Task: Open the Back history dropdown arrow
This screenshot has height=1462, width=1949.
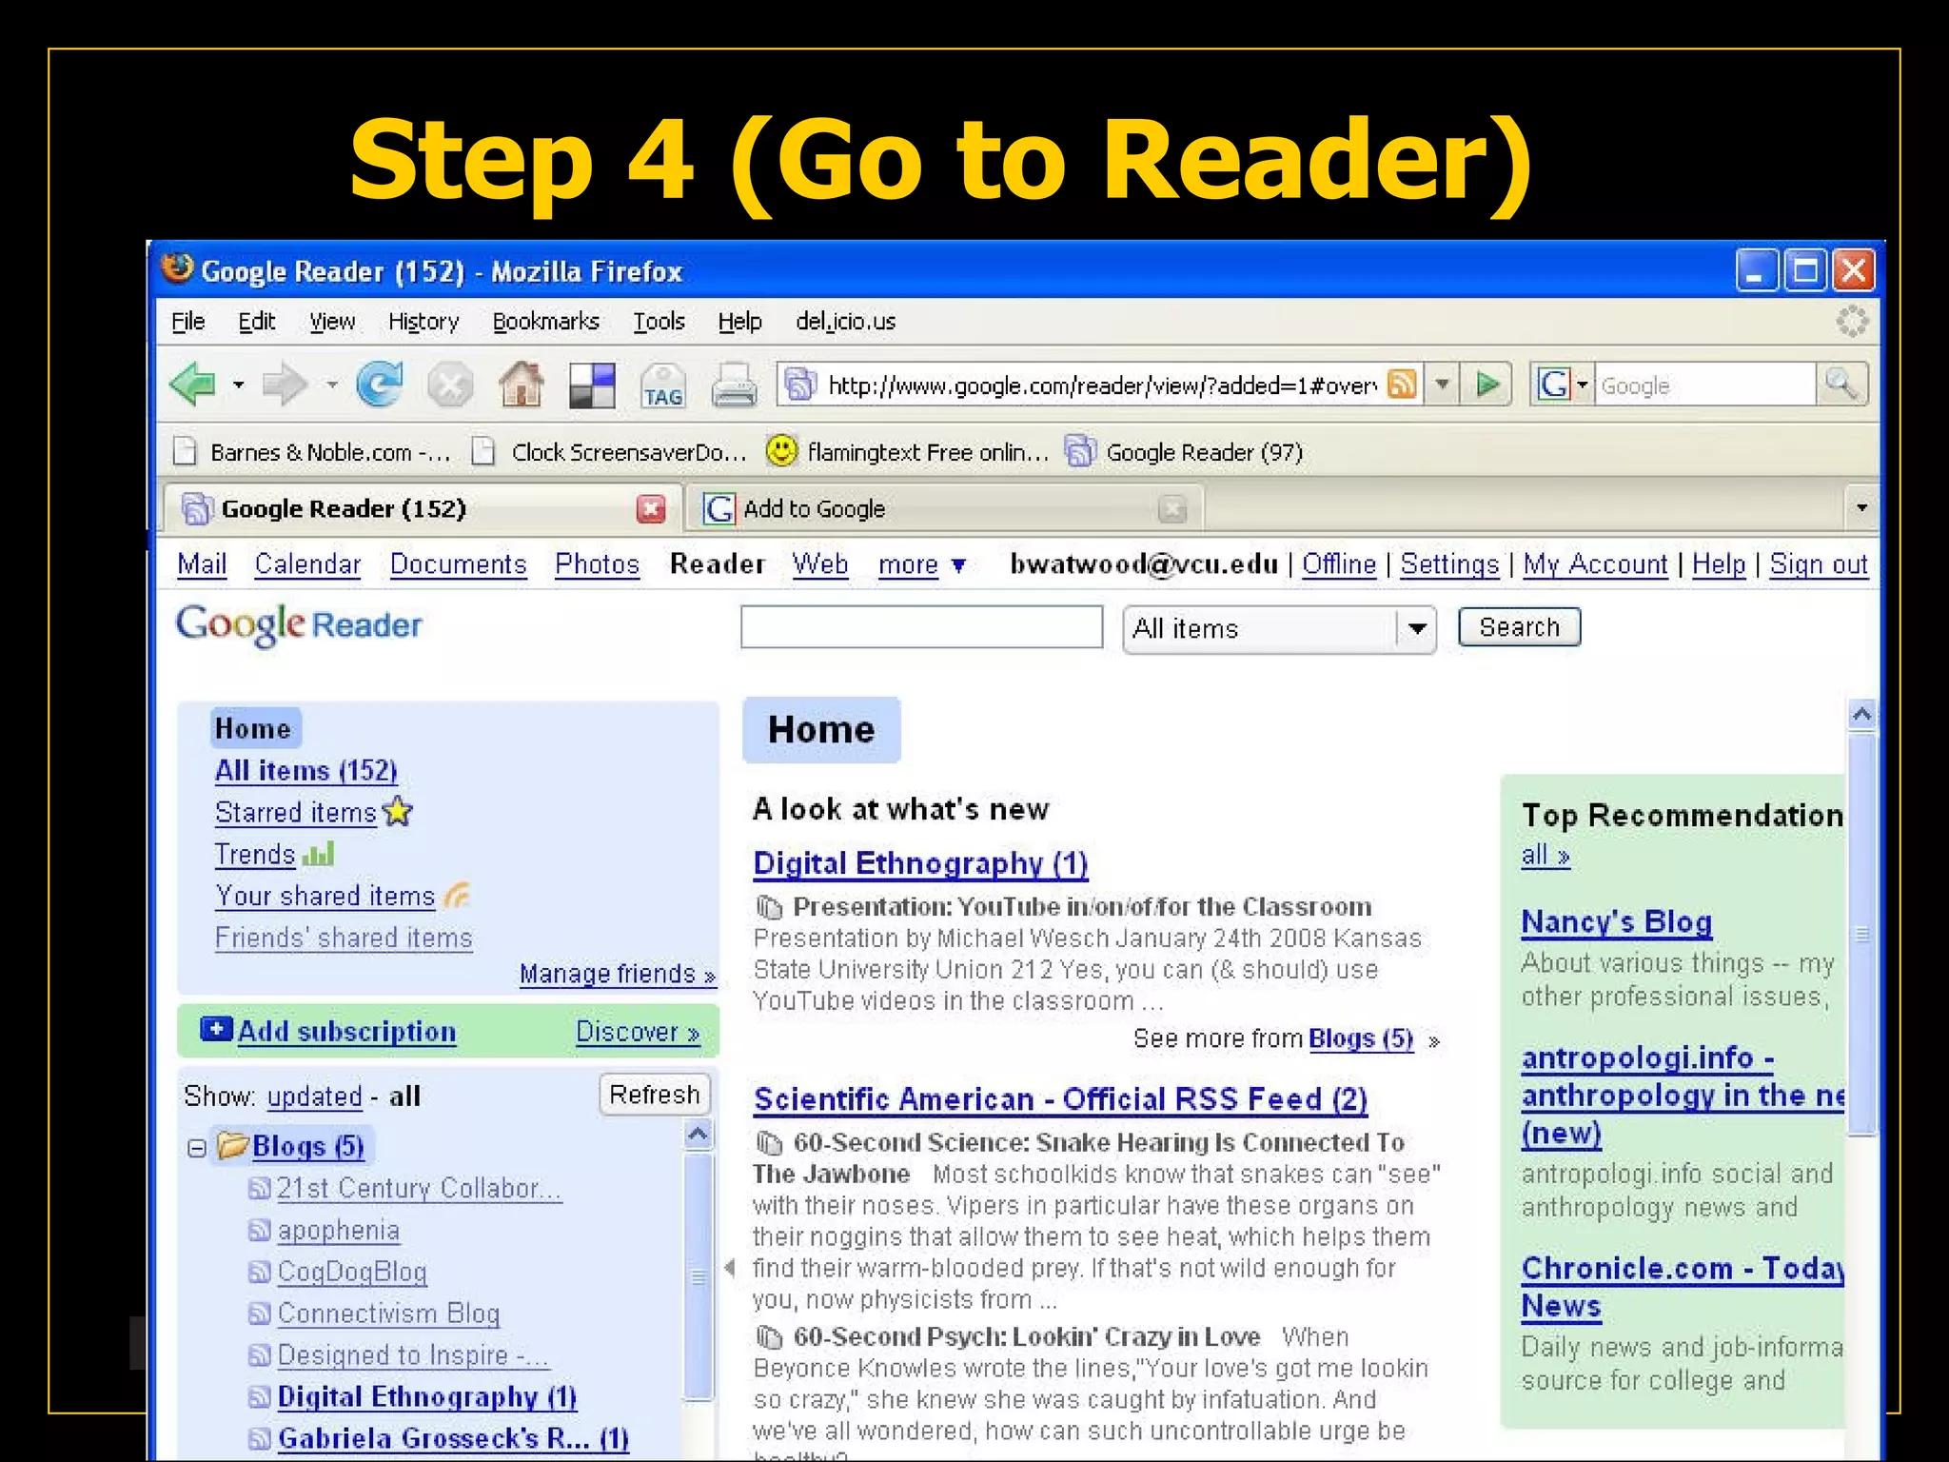Action: [238, 385]
